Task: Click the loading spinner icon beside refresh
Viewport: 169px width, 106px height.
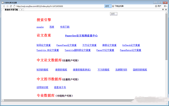Action: tap(14, 6)
